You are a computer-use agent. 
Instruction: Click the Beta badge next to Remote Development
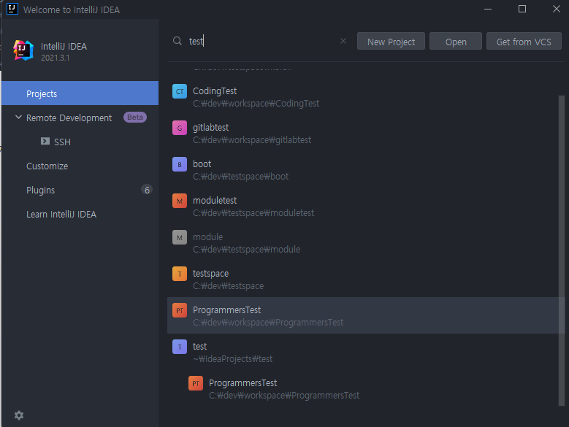135,118
